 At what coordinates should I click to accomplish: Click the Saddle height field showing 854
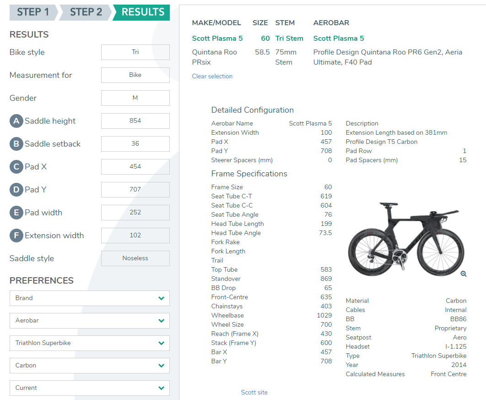pos(135,121)
